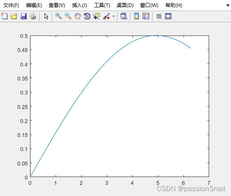Screen dimensions: 231x196
Task: Print the figure using printer icon
Action: (33, 16)
